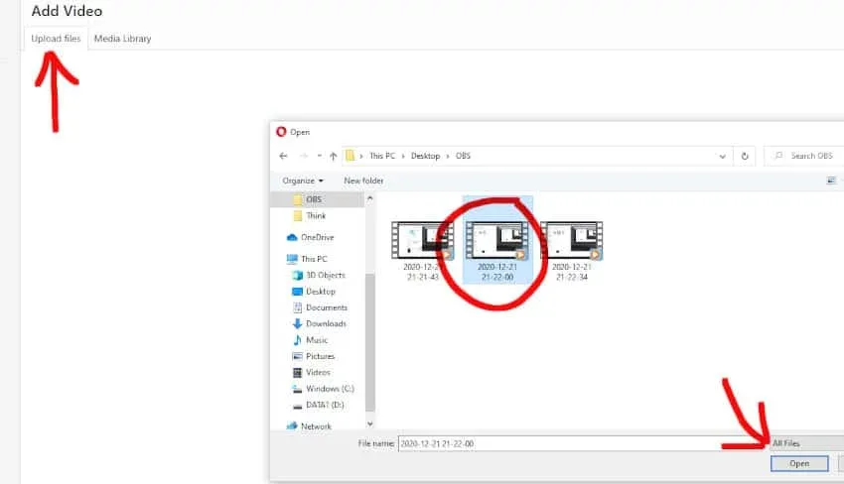Viewport: 844px width, 484px height.
Task: Open the All Files type dropdown
Action: (807, 443)
